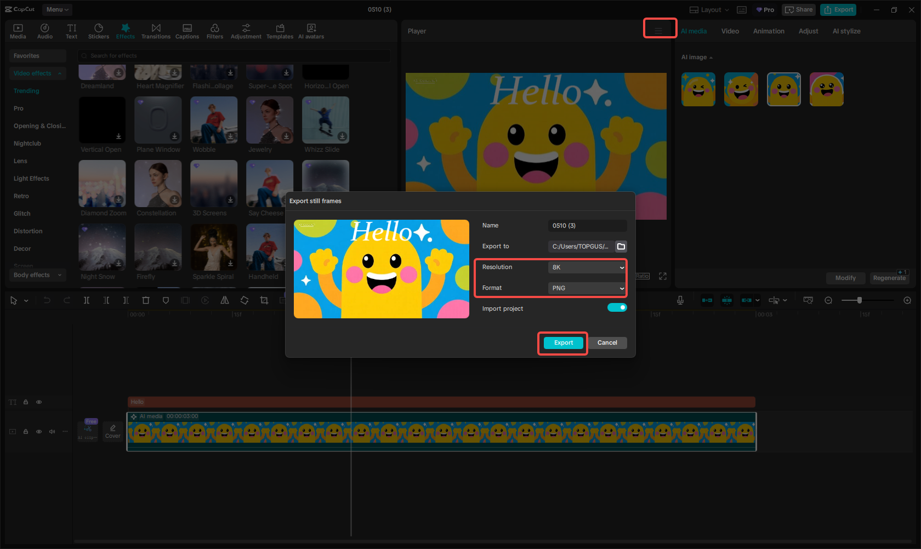Click the fullscreen icon in the player
This screenshot has width=921, height=549.
point(663,276)
